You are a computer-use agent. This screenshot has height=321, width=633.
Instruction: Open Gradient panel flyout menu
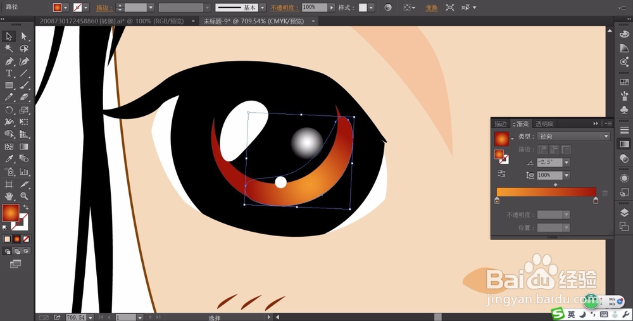tap(608, 123)
